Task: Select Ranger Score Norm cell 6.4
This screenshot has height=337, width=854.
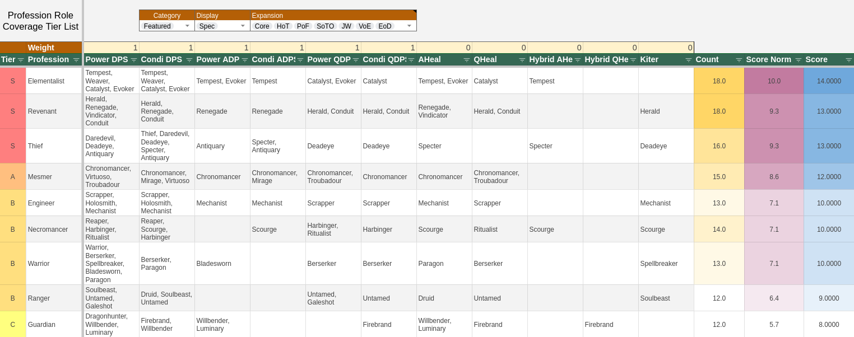Action: (774, 298)
